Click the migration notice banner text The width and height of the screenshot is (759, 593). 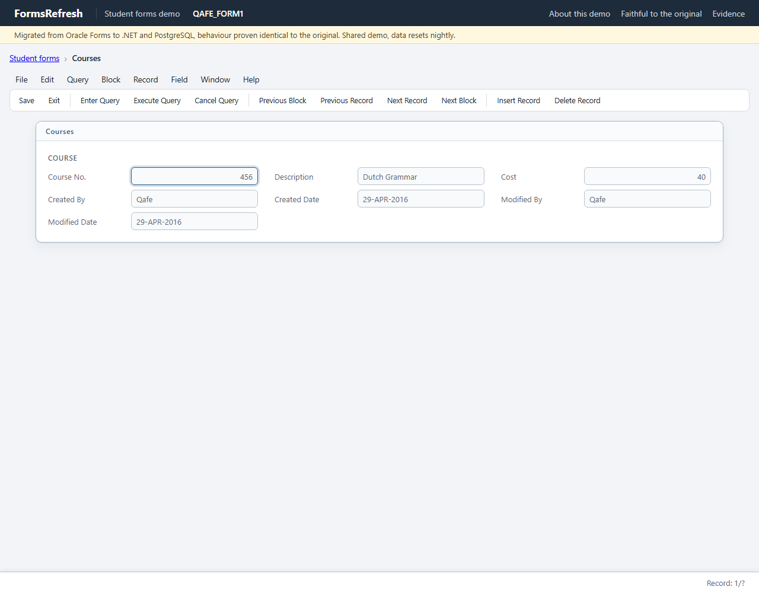(x=235, y=35)
